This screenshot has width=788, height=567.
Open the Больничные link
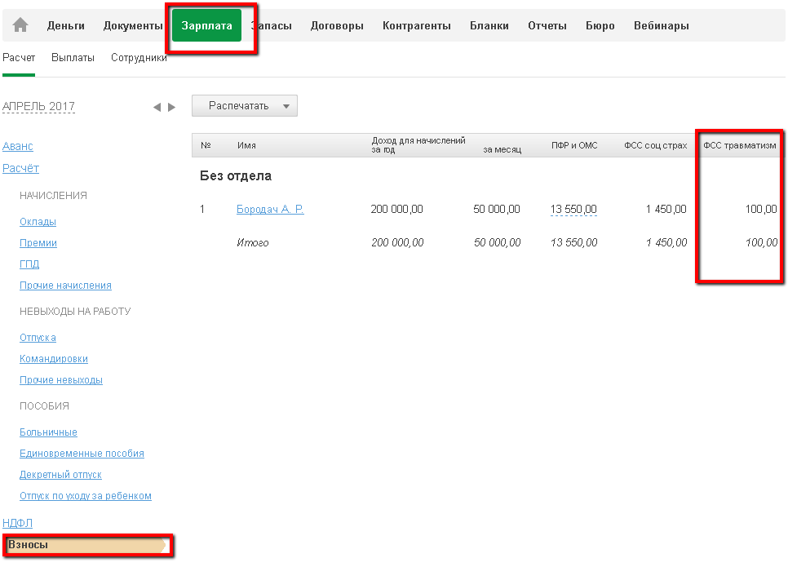click(48, 432)
